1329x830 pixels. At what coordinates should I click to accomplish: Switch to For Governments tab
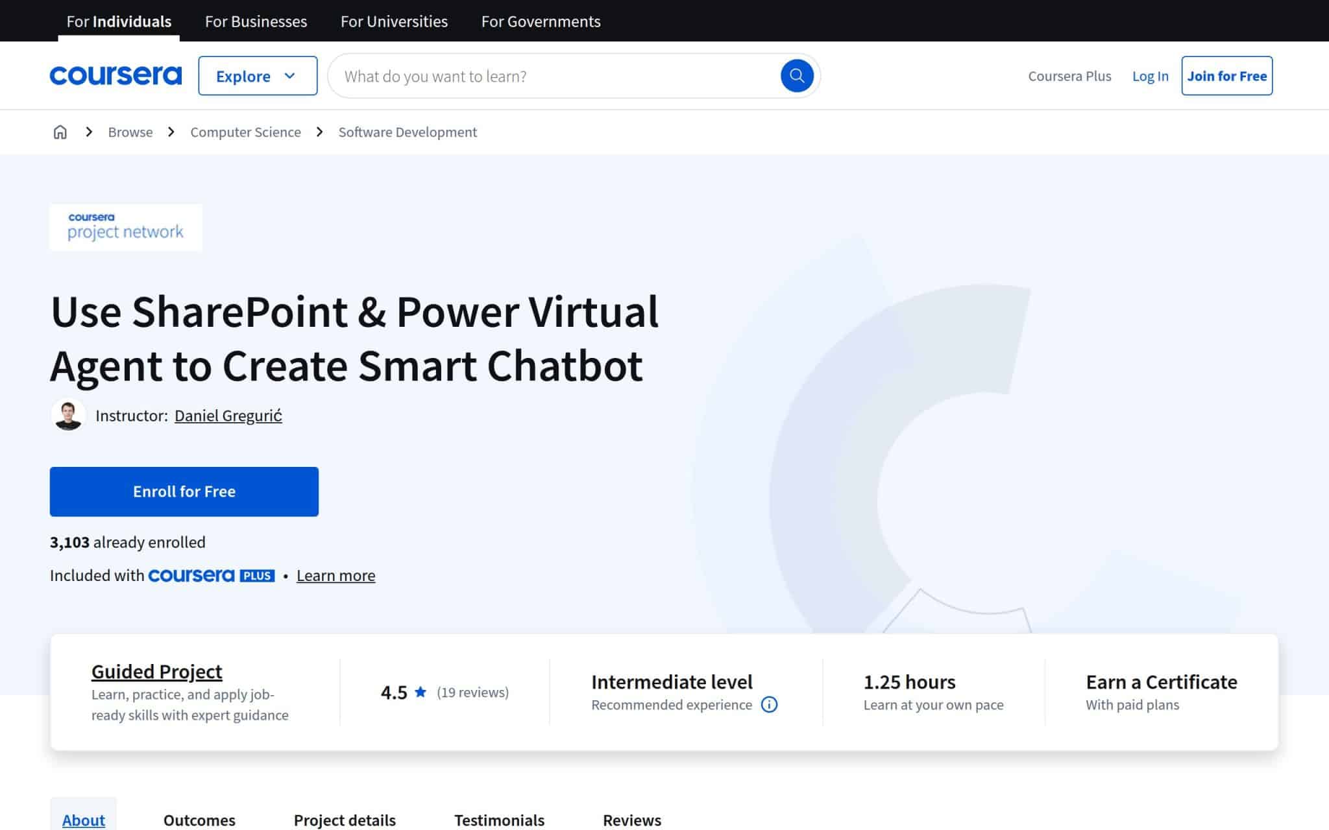541,21
